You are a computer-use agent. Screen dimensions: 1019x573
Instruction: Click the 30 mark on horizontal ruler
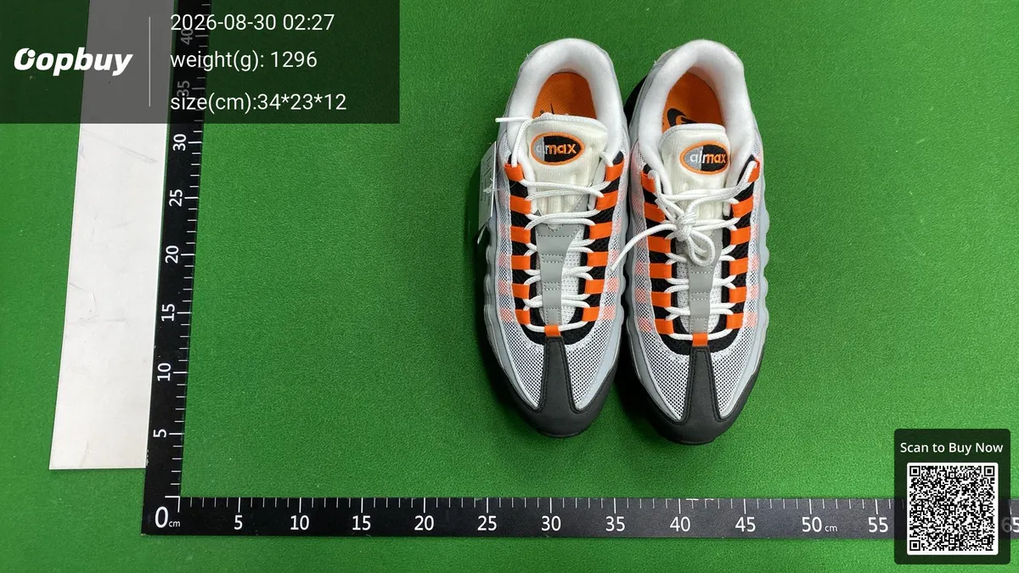[551, 525]
